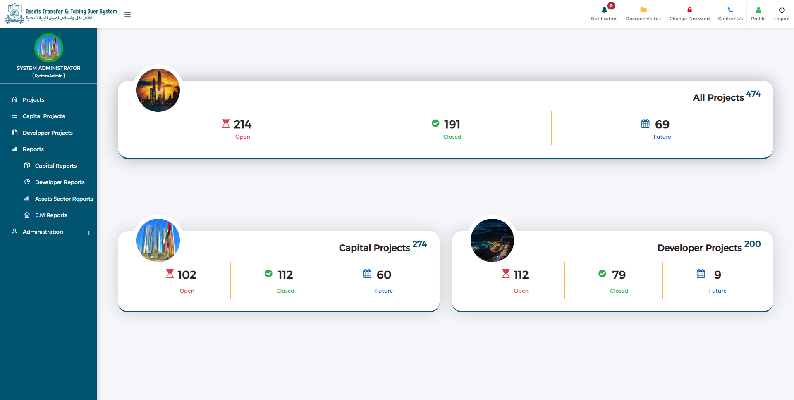Viewport: 794px width, 400px height.
Task: Open the Documents List folder icon
Action: coord(643,10)
